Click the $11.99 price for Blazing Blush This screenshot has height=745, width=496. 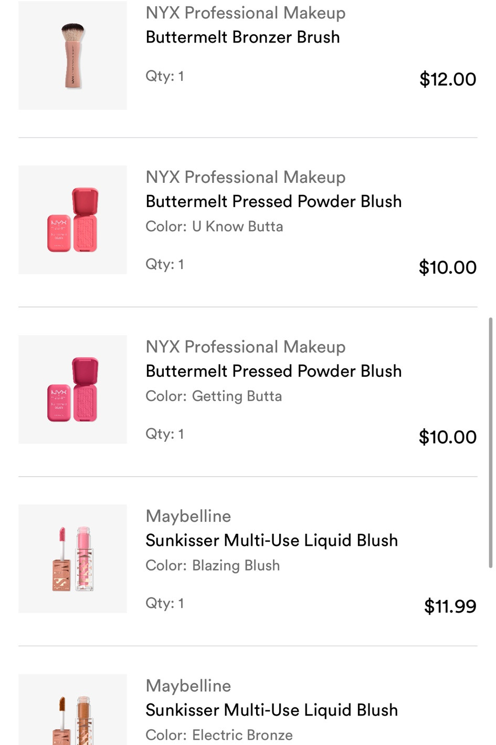450,606
